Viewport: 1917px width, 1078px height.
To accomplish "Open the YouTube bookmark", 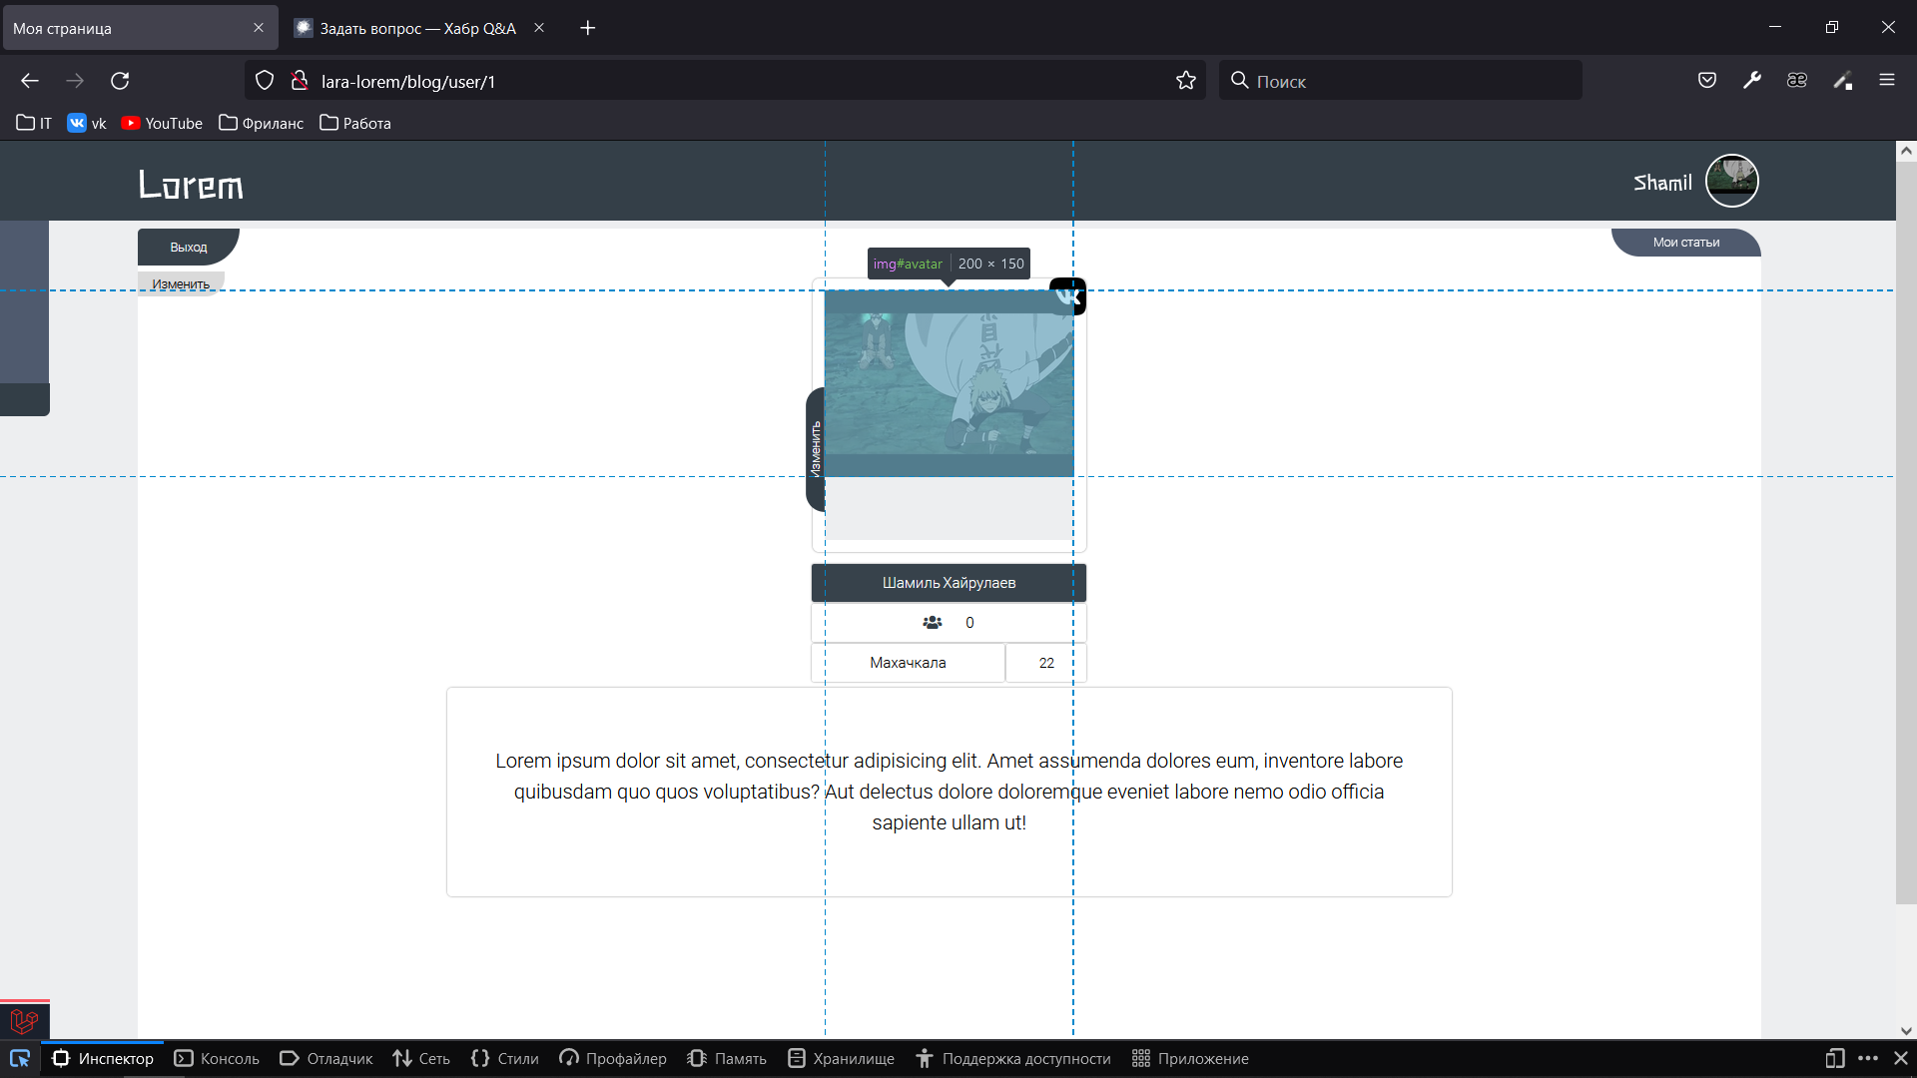I will click(x=162, y=123).
